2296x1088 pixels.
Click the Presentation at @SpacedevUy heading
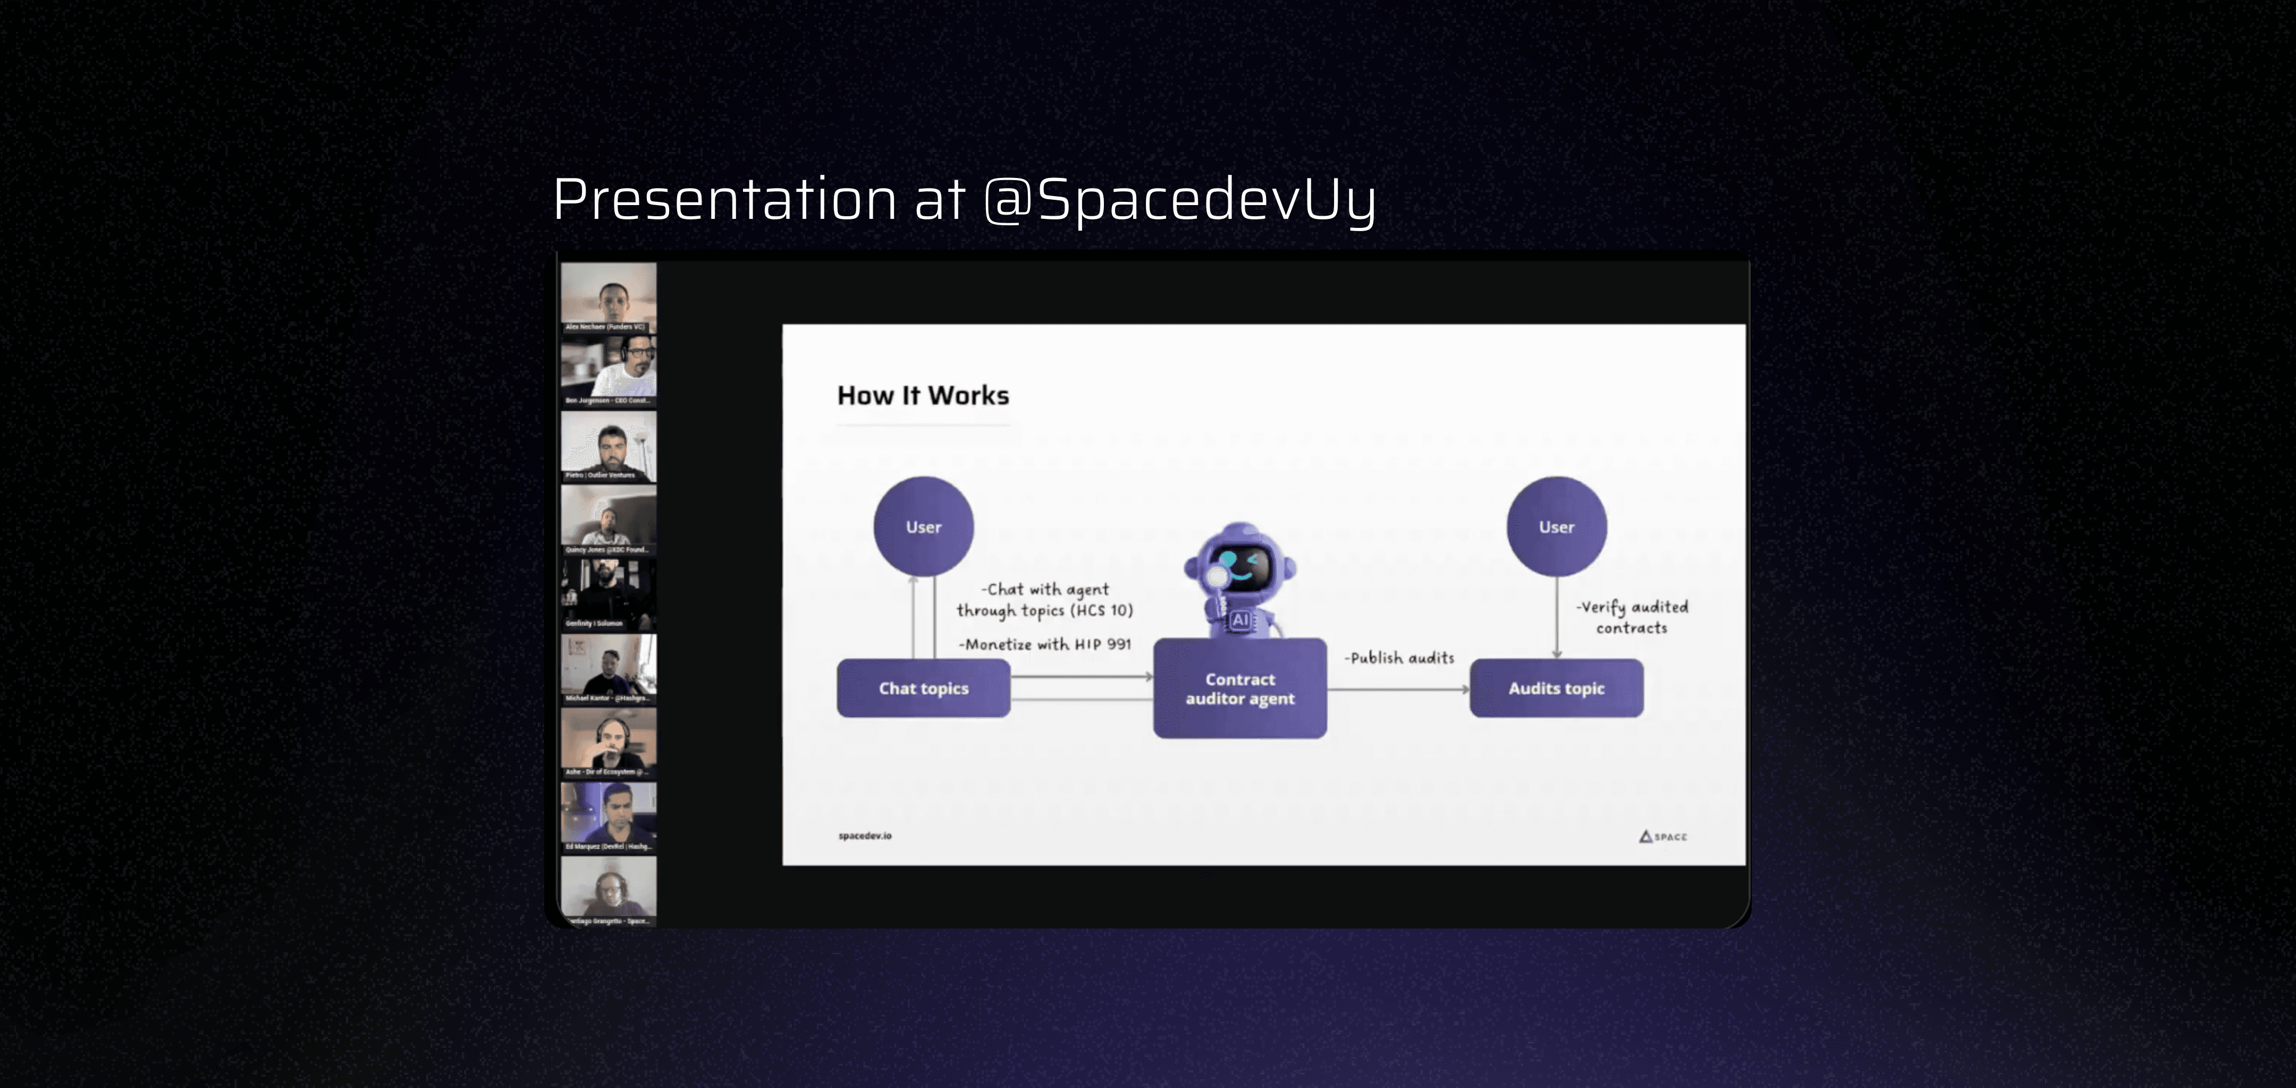pos(965,200)
